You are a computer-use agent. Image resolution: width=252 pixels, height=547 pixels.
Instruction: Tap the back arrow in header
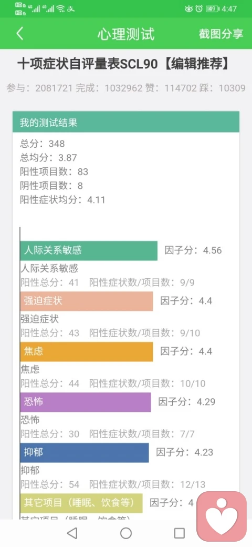20,34
